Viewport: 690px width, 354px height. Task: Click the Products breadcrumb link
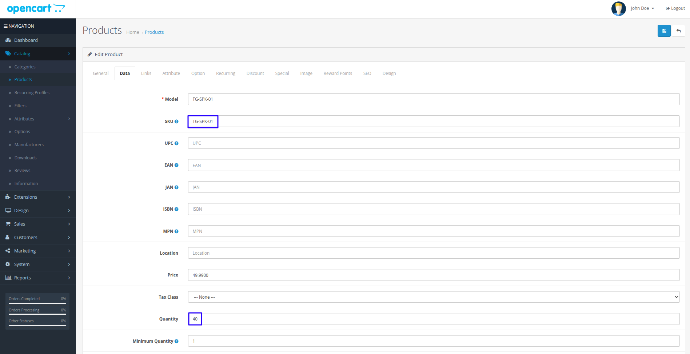(154, 32)
